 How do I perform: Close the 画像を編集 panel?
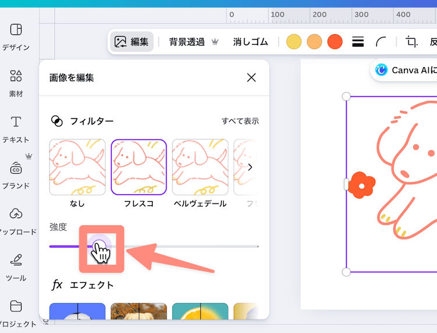pos(251,78)
